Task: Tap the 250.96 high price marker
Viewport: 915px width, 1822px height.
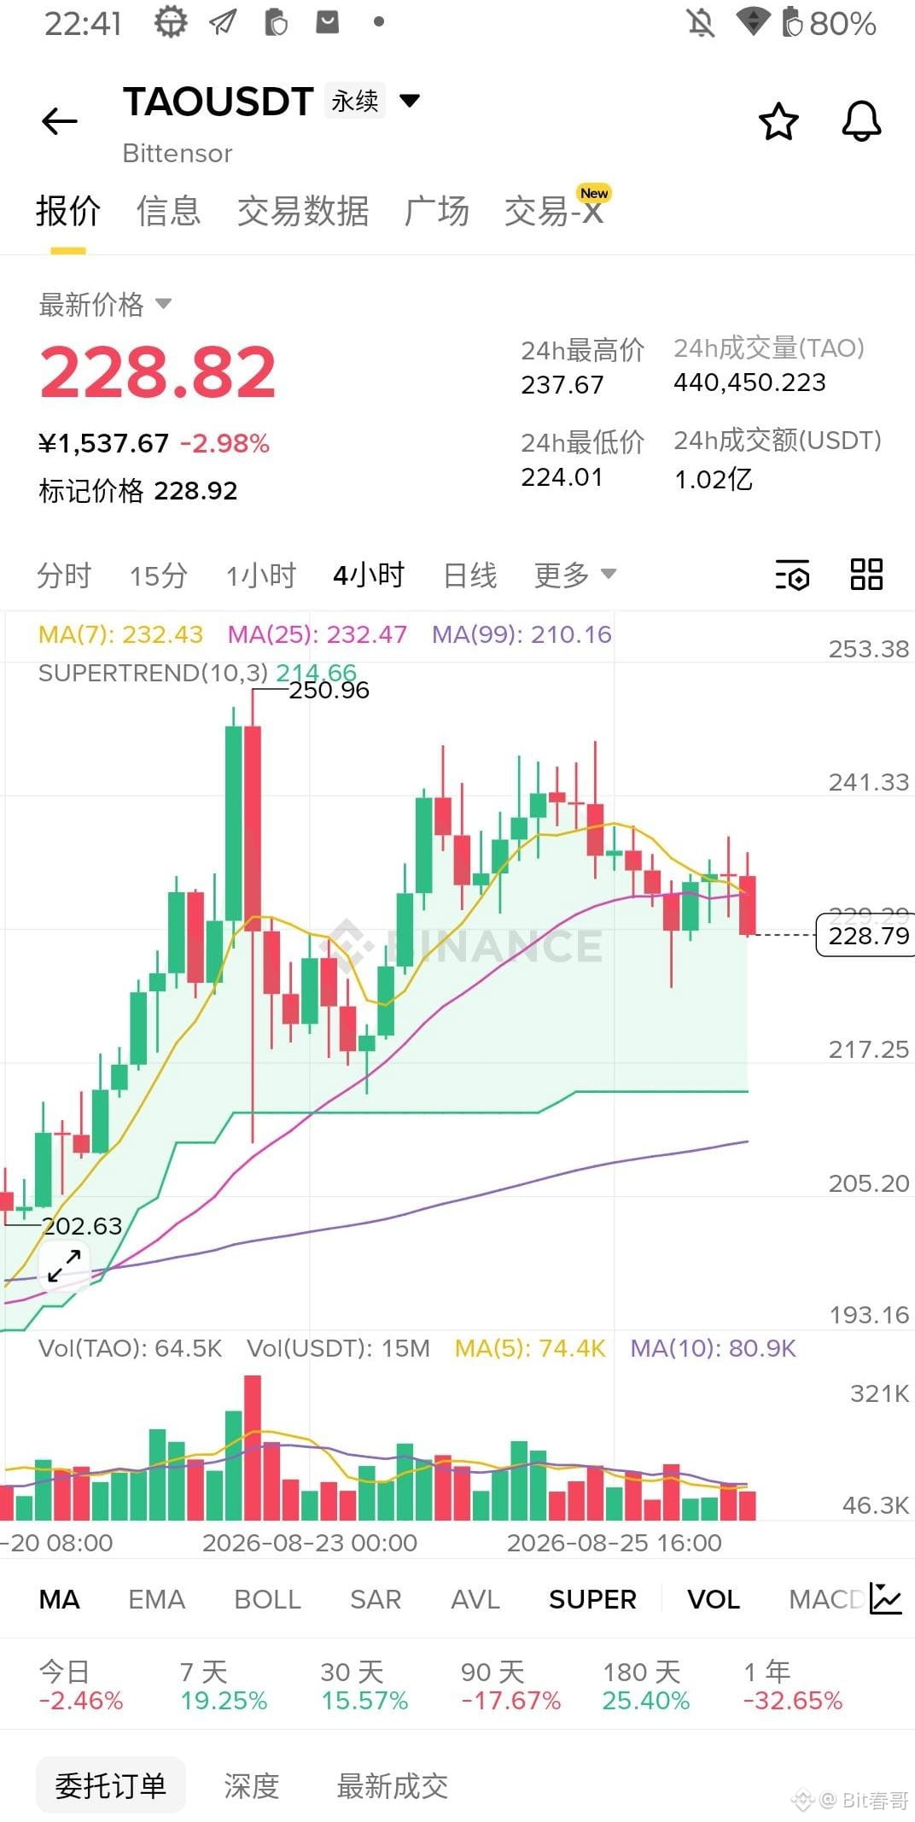Action: (x=329, y=690)
